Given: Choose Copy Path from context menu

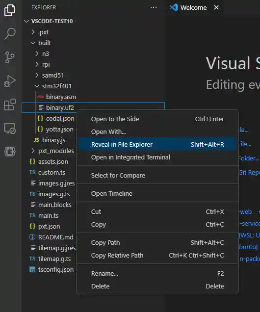Looking at the screenshot, I should click(x=157, y=243).
